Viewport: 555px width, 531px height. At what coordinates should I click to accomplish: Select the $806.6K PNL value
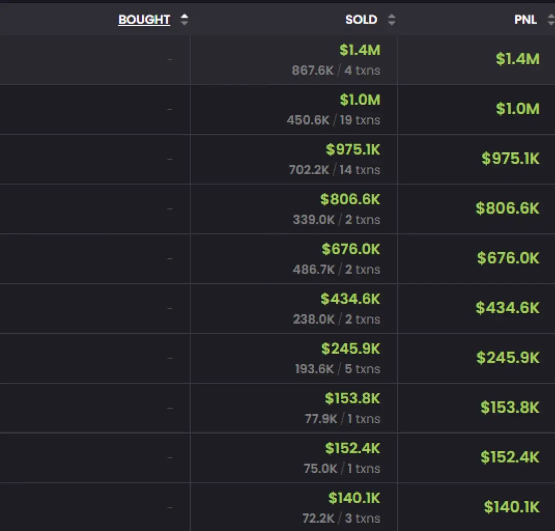[507, 208]
